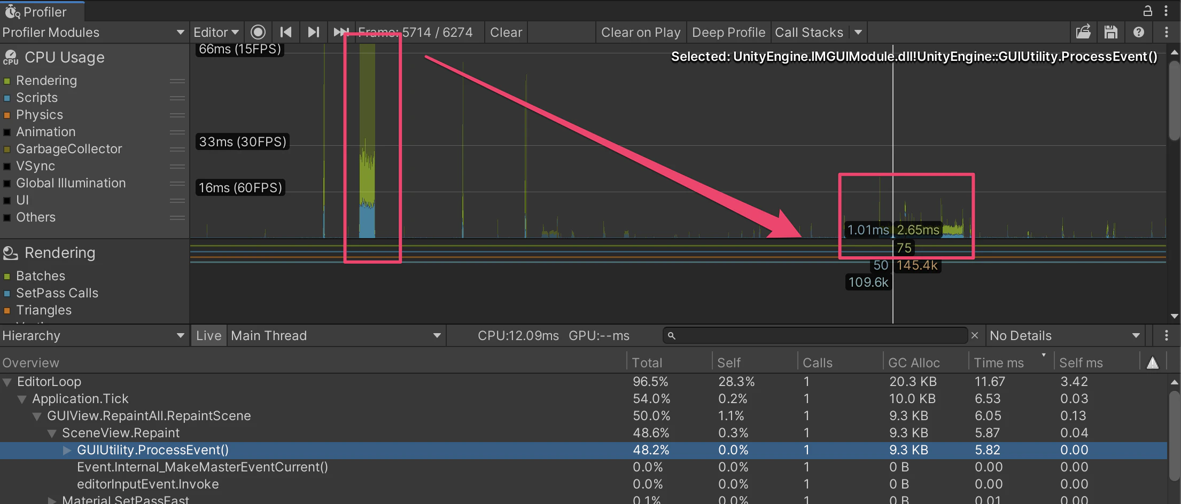This screenshot has height=504, width=1181.
Task: Toggle Physics category color box
Action: pos(7,115)
